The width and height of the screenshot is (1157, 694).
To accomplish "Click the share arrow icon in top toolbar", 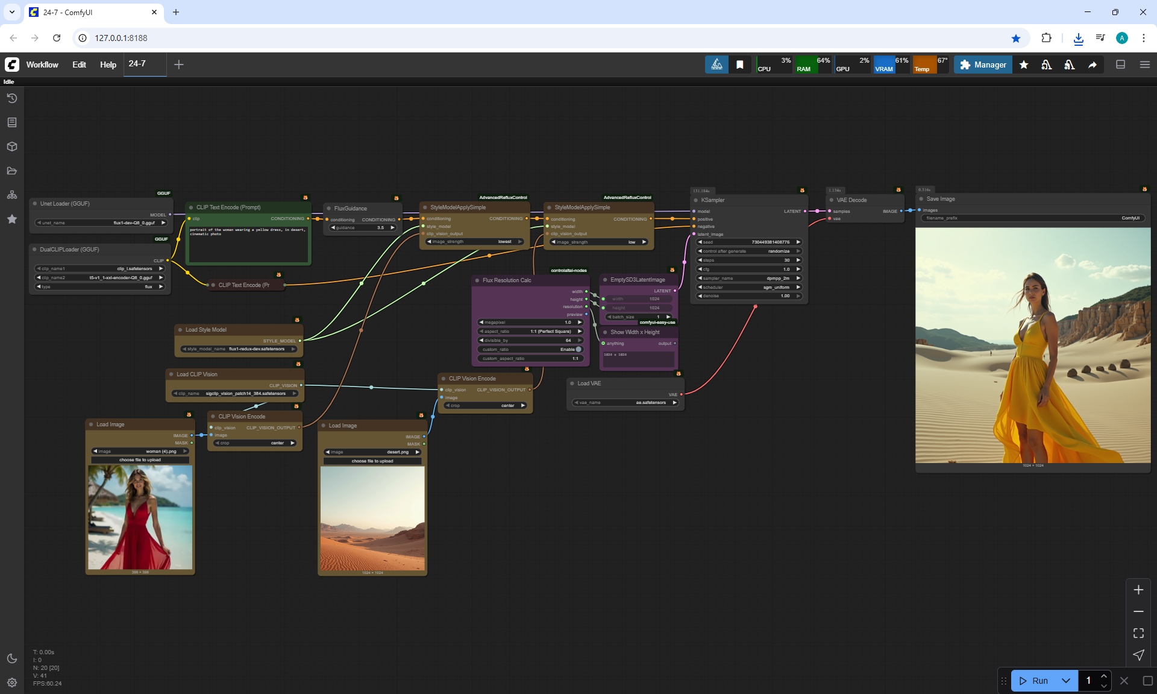I will 1092,65.
